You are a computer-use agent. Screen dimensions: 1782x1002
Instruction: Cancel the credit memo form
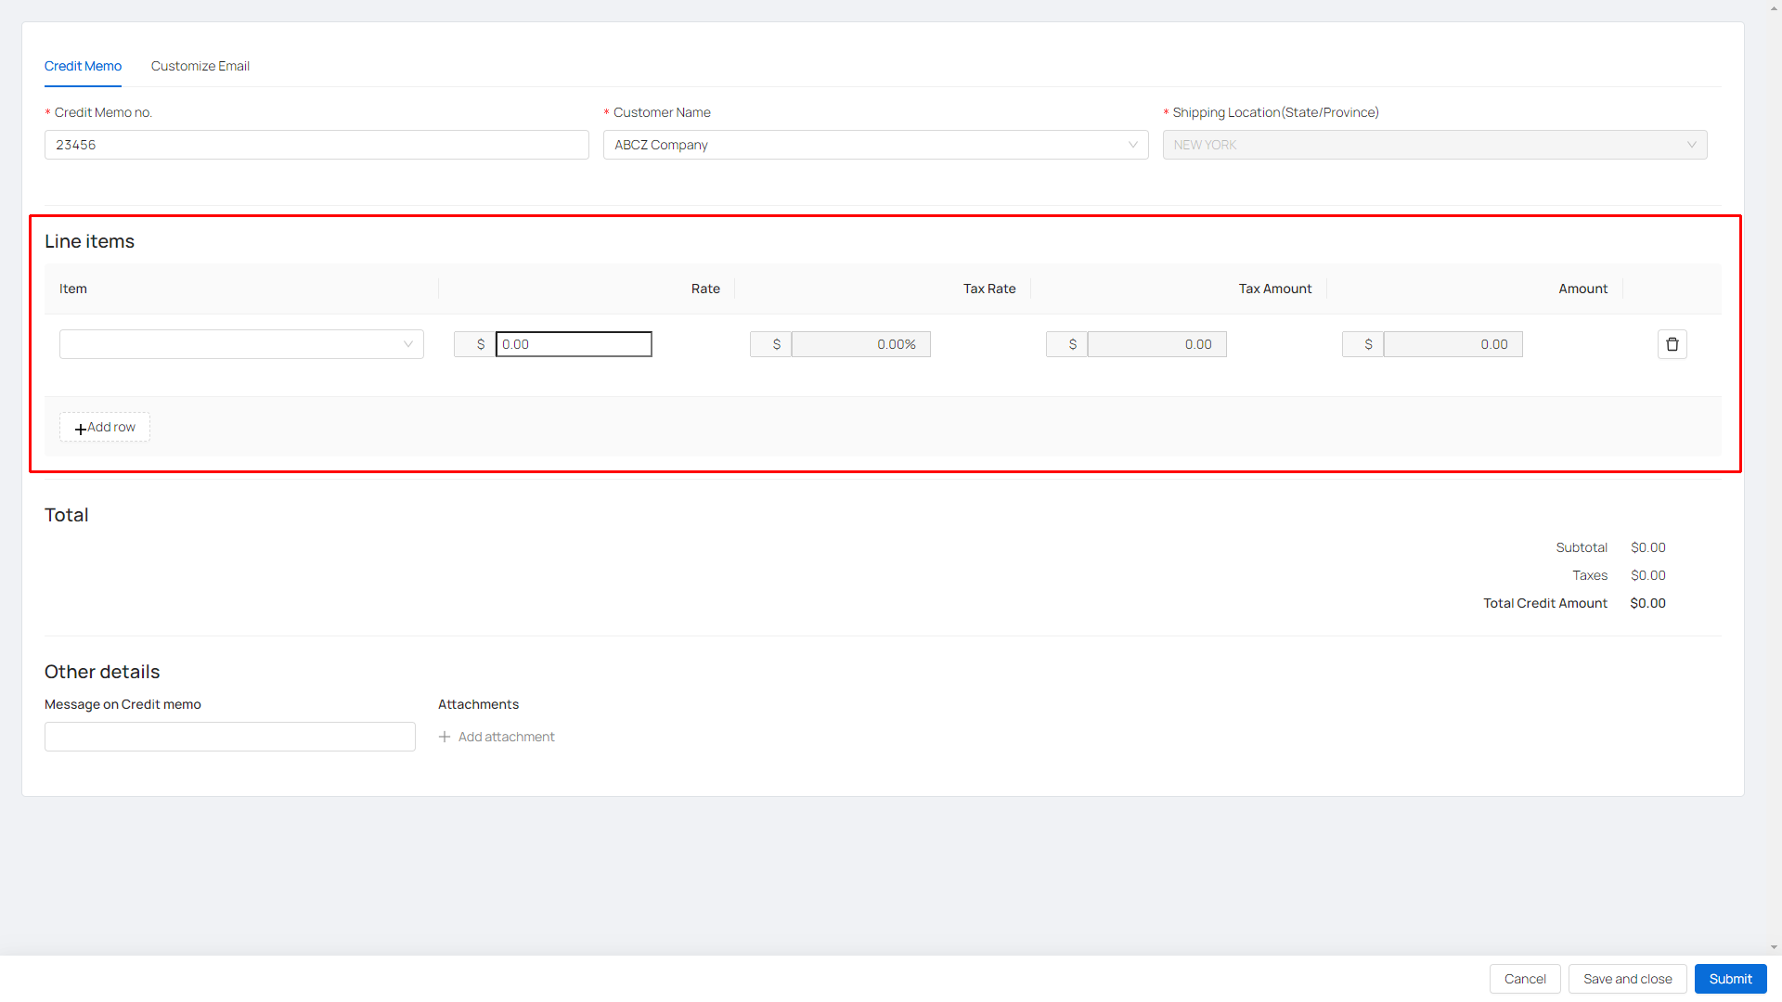1524,979
